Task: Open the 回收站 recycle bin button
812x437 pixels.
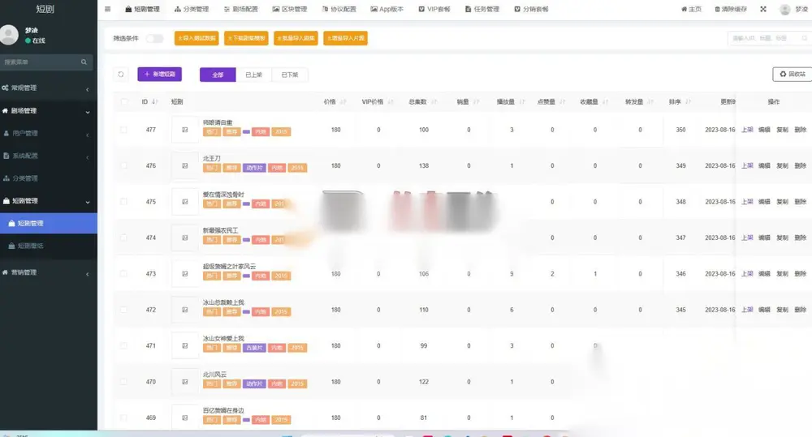Action: click(x=793, y=75)
